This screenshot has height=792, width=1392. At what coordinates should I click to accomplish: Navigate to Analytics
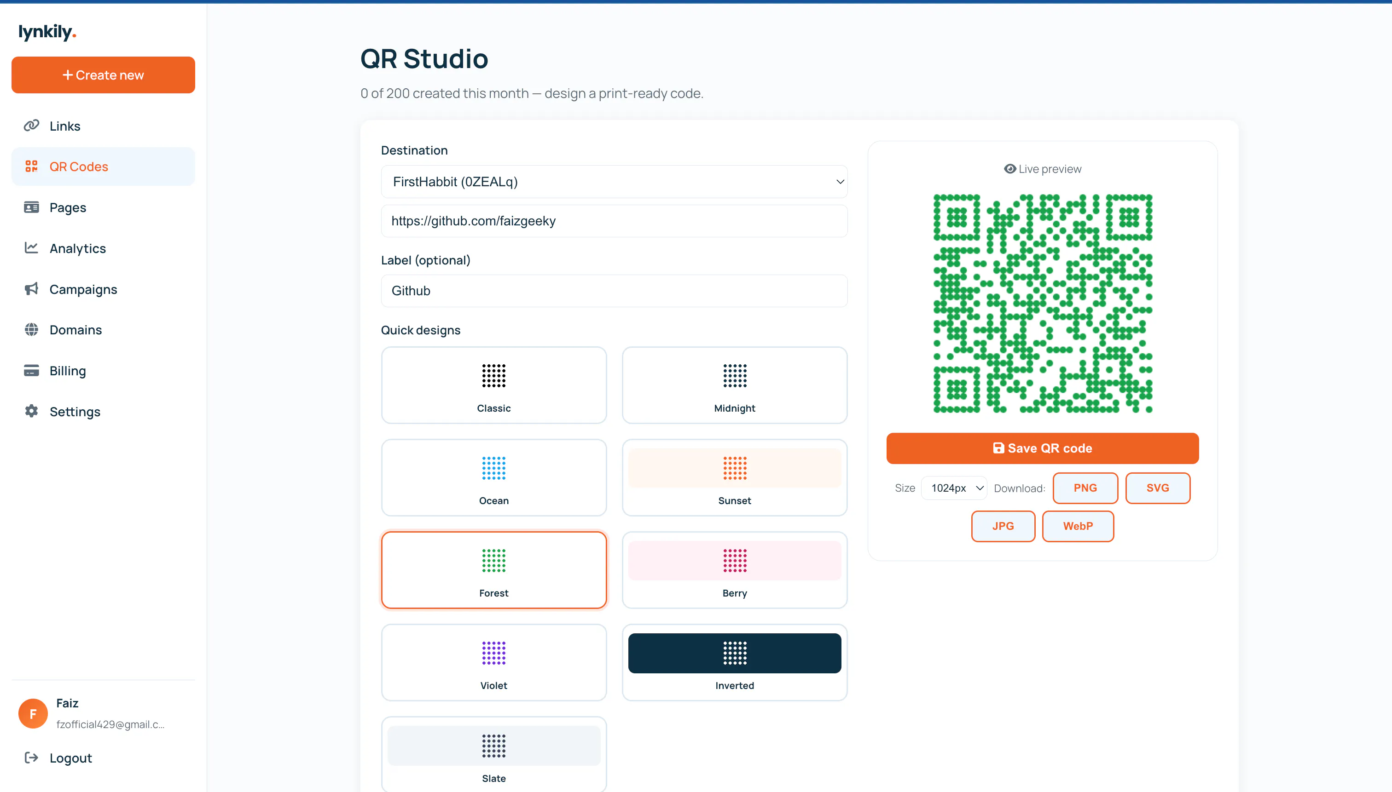[x=104, y=248]
